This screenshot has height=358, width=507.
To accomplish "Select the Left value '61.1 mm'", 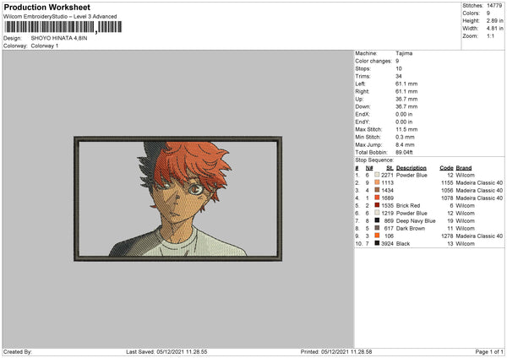I will (x=406, y=84).
